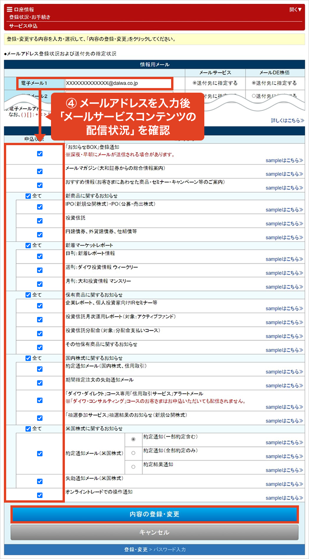Toggle その他保有商品に関するお知らせ checkbox
The width and height of the screenshot is (309, 559).
pyautogui.click(x=39, y=347)
